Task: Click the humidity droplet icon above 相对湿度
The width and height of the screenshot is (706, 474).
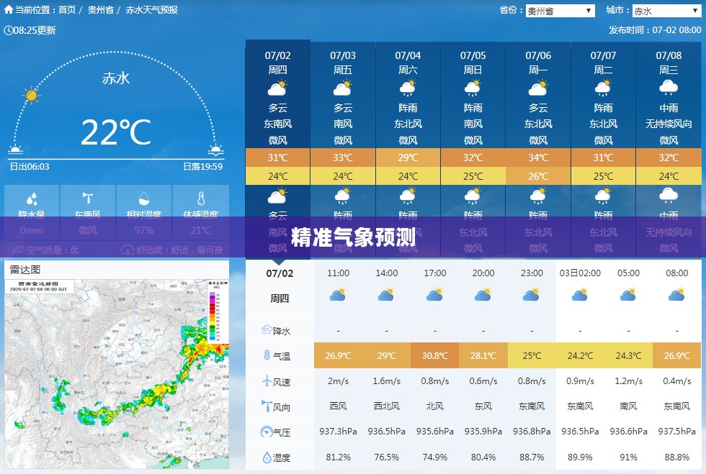Action: (143, 199)
